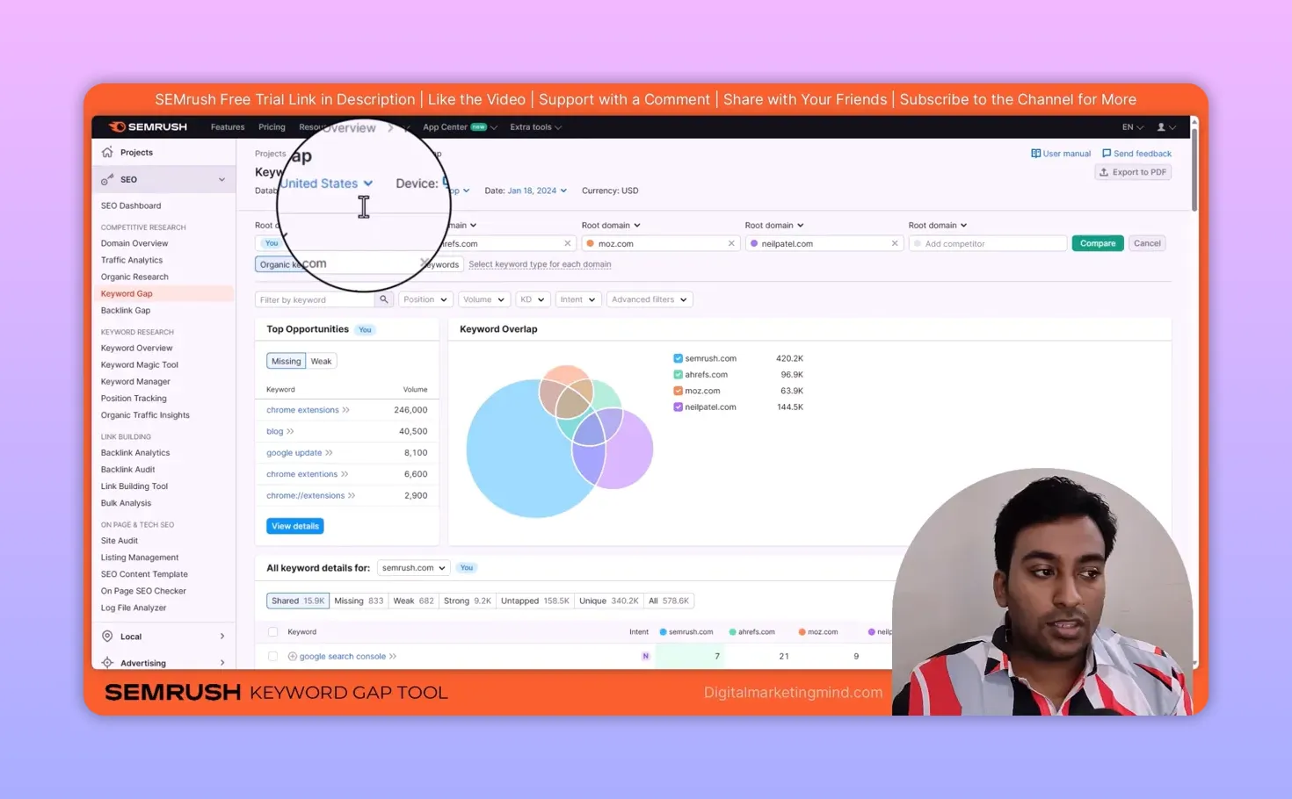Click the User manual book icon
The height and width of the screenshot is (799, 1292).
(1035, 154)
